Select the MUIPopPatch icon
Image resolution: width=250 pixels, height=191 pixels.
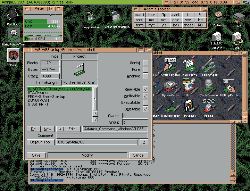tap(228, 86)
